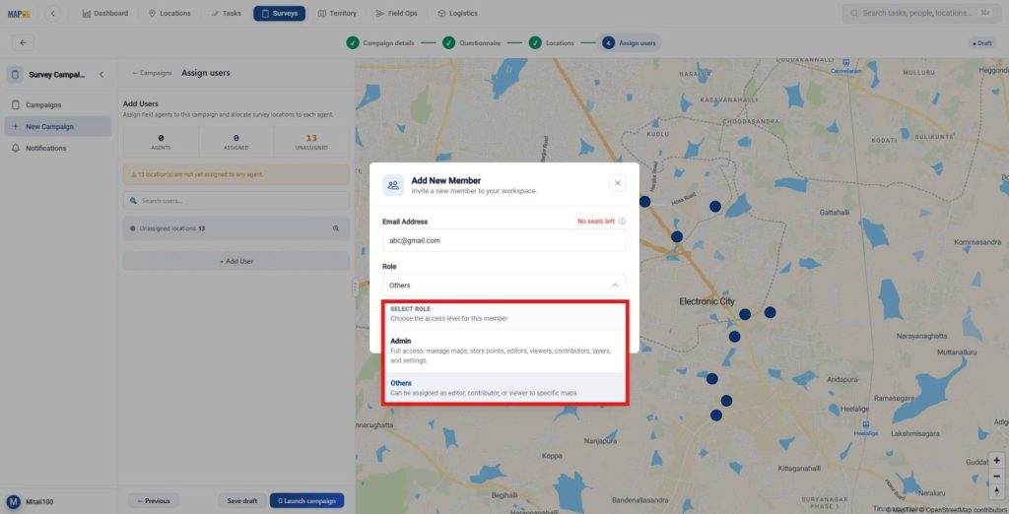
Task: Click the Heelalige station icon on map
Action: (x=866, y=424)
